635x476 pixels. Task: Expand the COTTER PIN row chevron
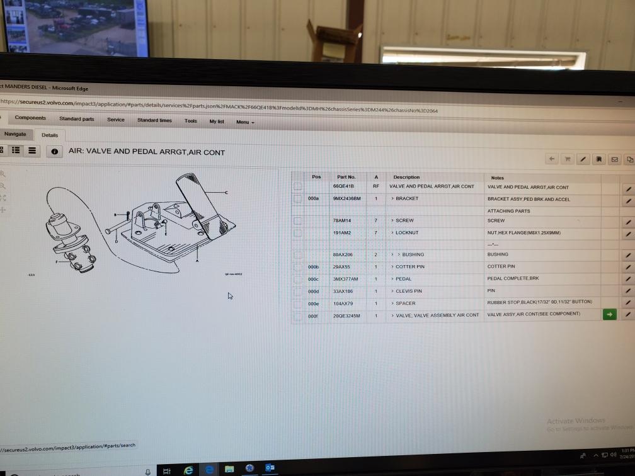tap(392, 266)
